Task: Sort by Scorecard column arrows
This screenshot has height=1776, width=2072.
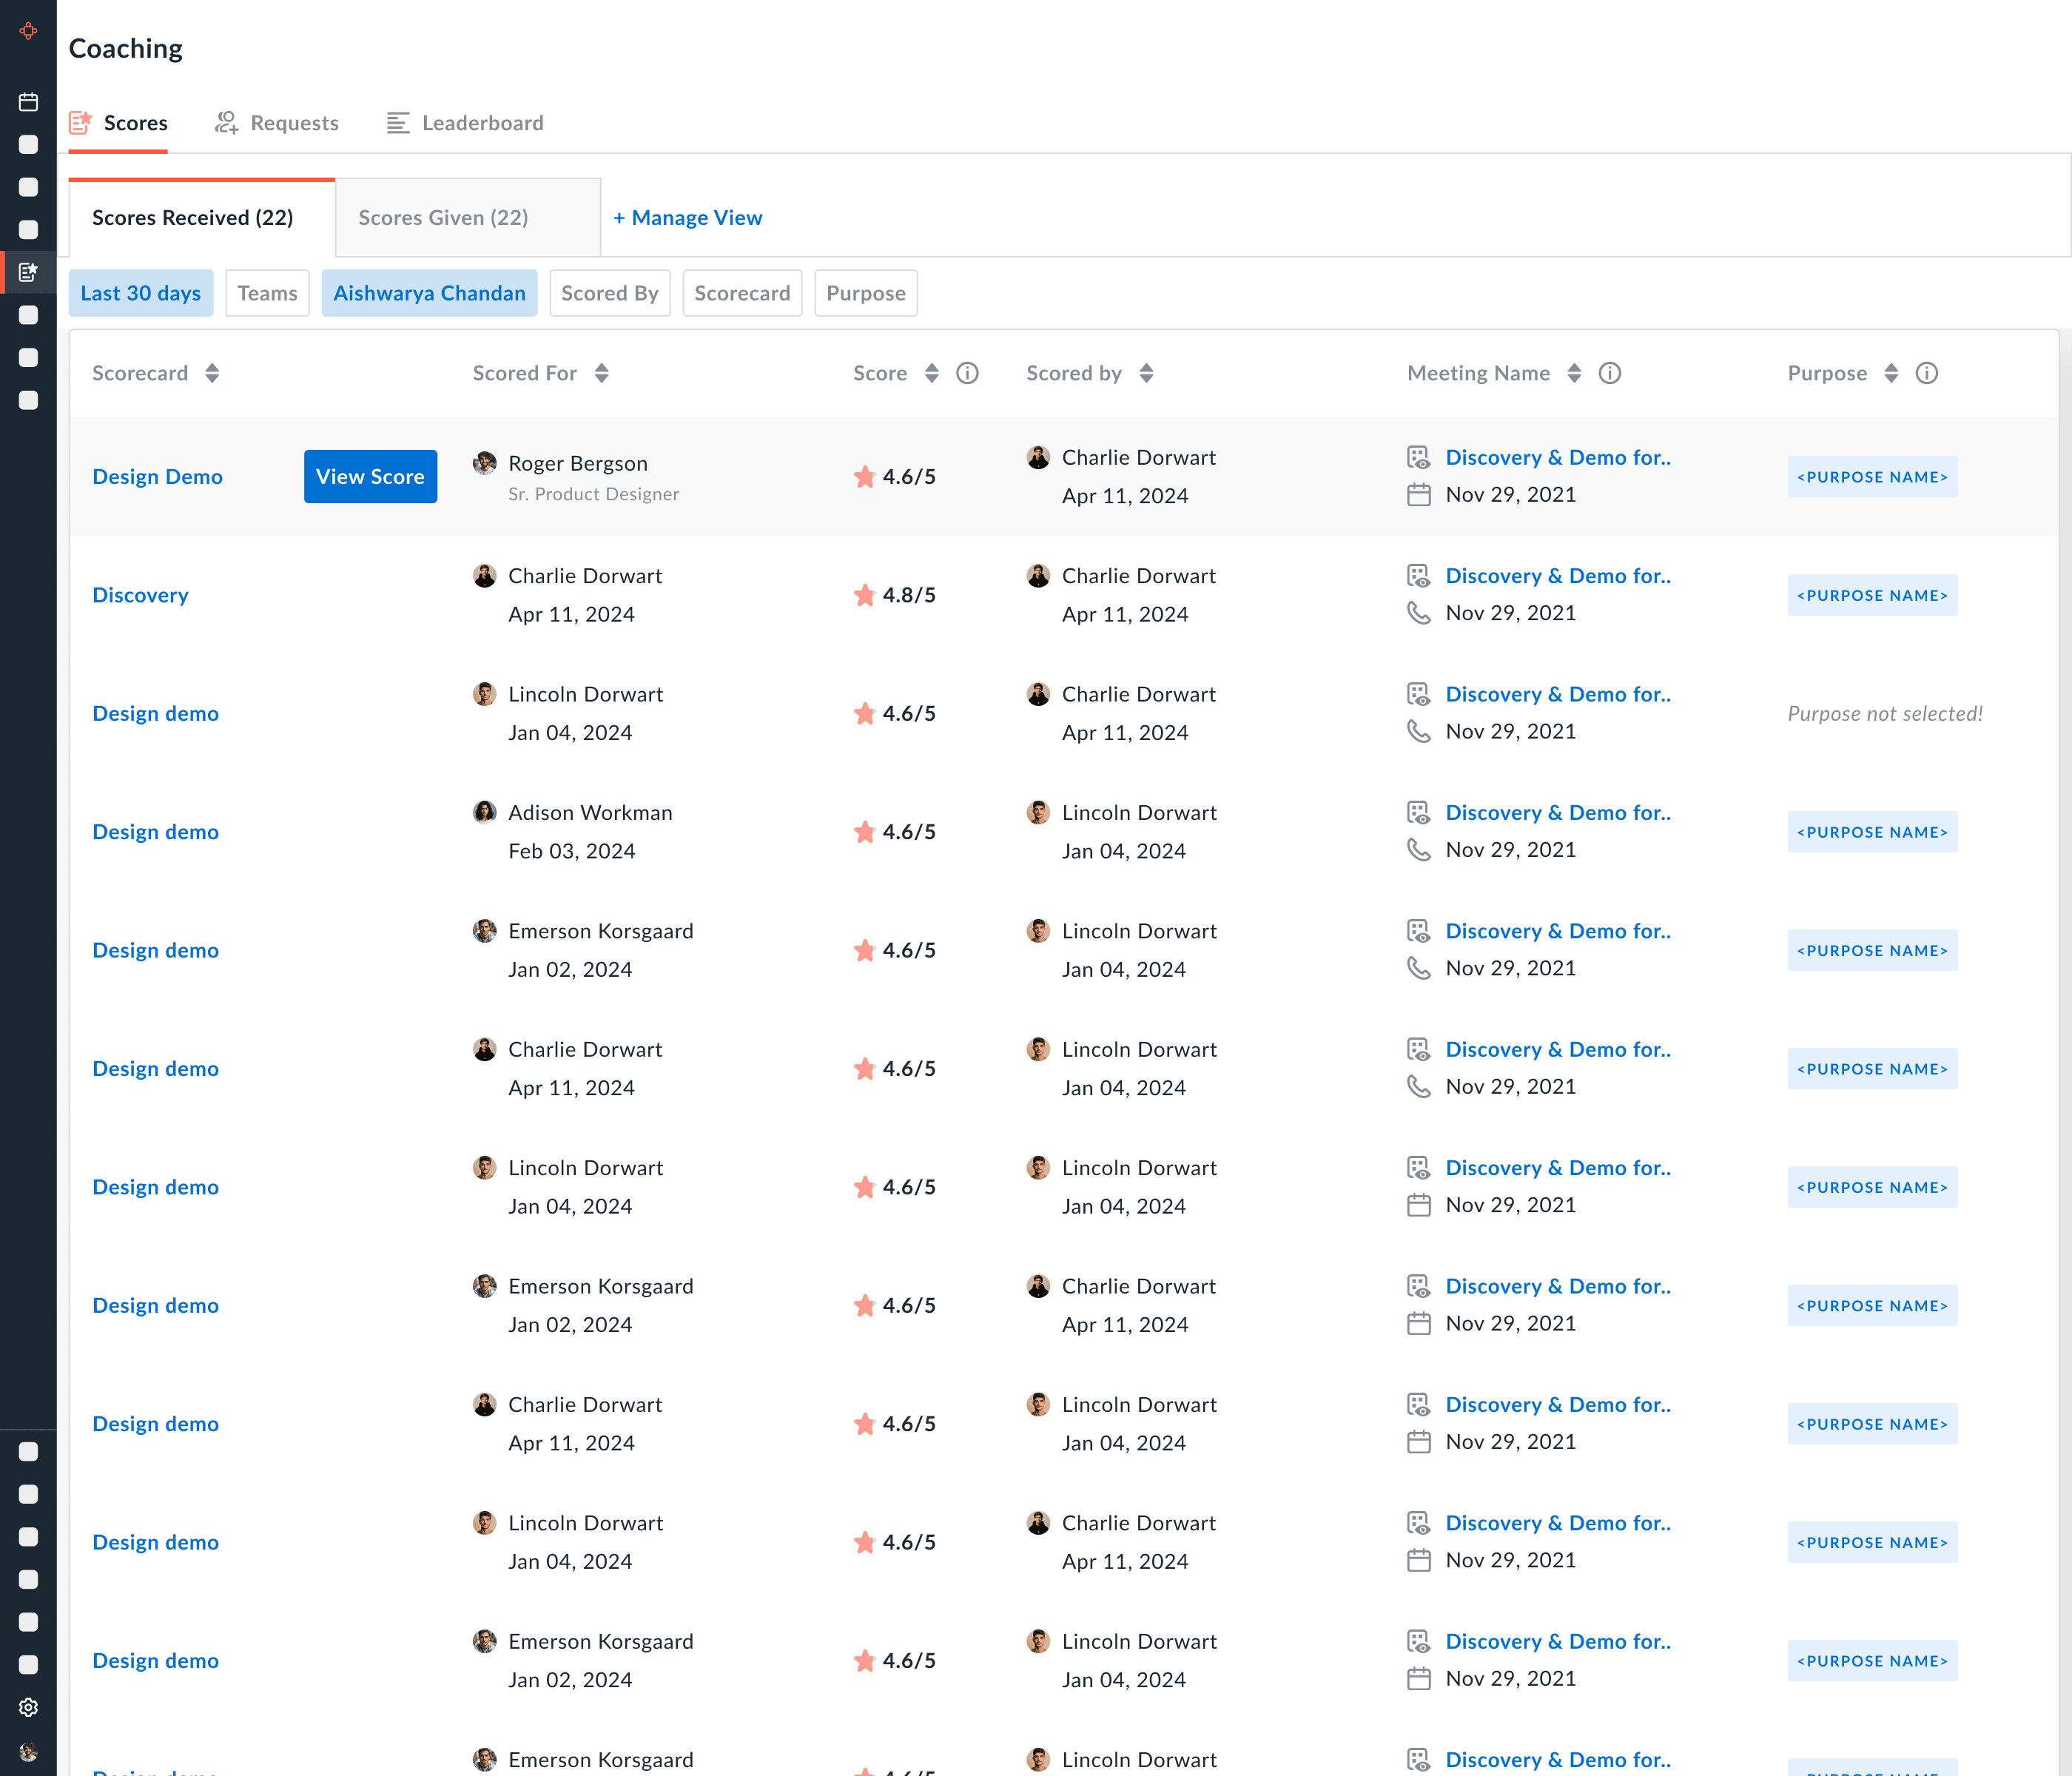Action: [212, 373]
